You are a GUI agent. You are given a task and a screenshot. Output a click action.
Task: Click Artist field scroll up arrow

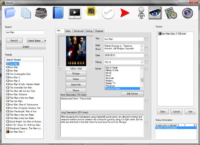pyautogui.click(x=142, y=46)
